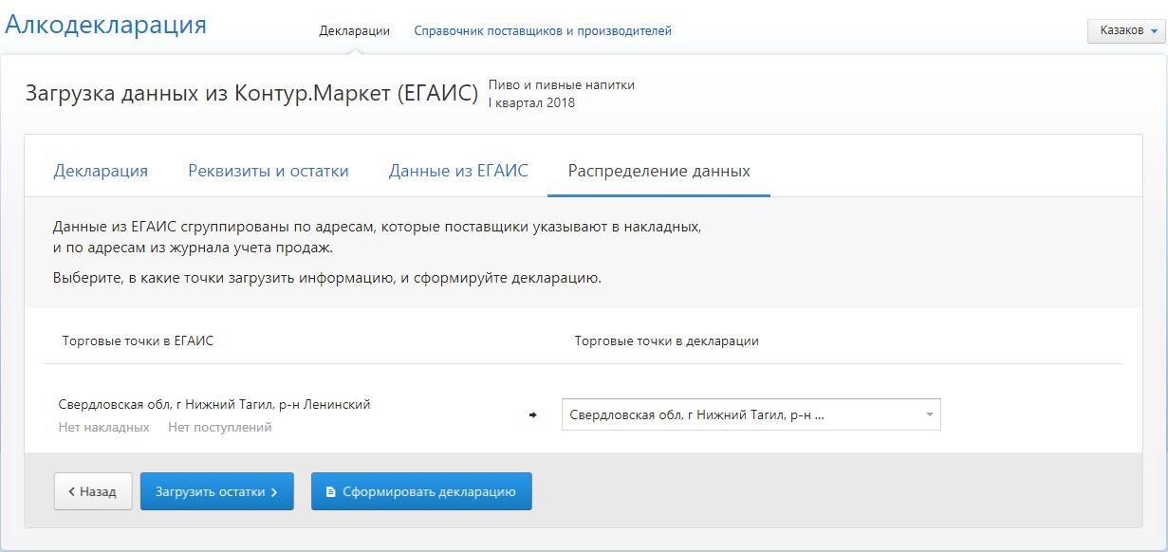Click the Нет накладных label
The width and height of the screenshot is (1168, 552).
[x=103, y=427]
